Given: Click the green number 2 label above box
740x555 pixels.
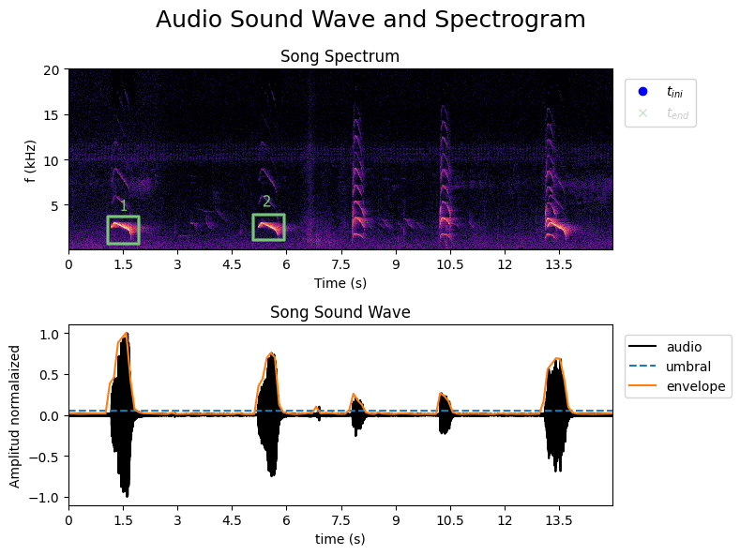Looking at the screenshot, I should (x=266, y=202).
